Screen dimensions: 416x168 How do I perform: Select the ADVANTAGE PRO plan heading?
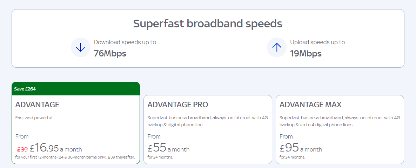(178, 105)
